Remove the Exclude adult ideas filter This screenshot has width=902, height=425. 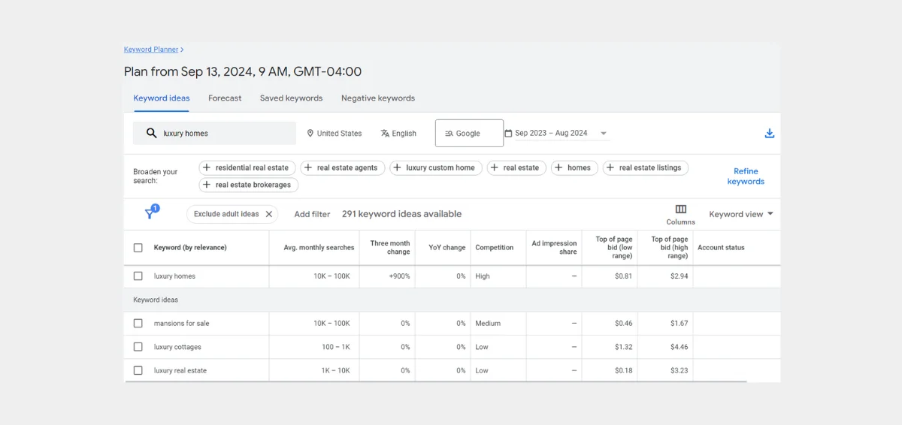click(269, 214)
